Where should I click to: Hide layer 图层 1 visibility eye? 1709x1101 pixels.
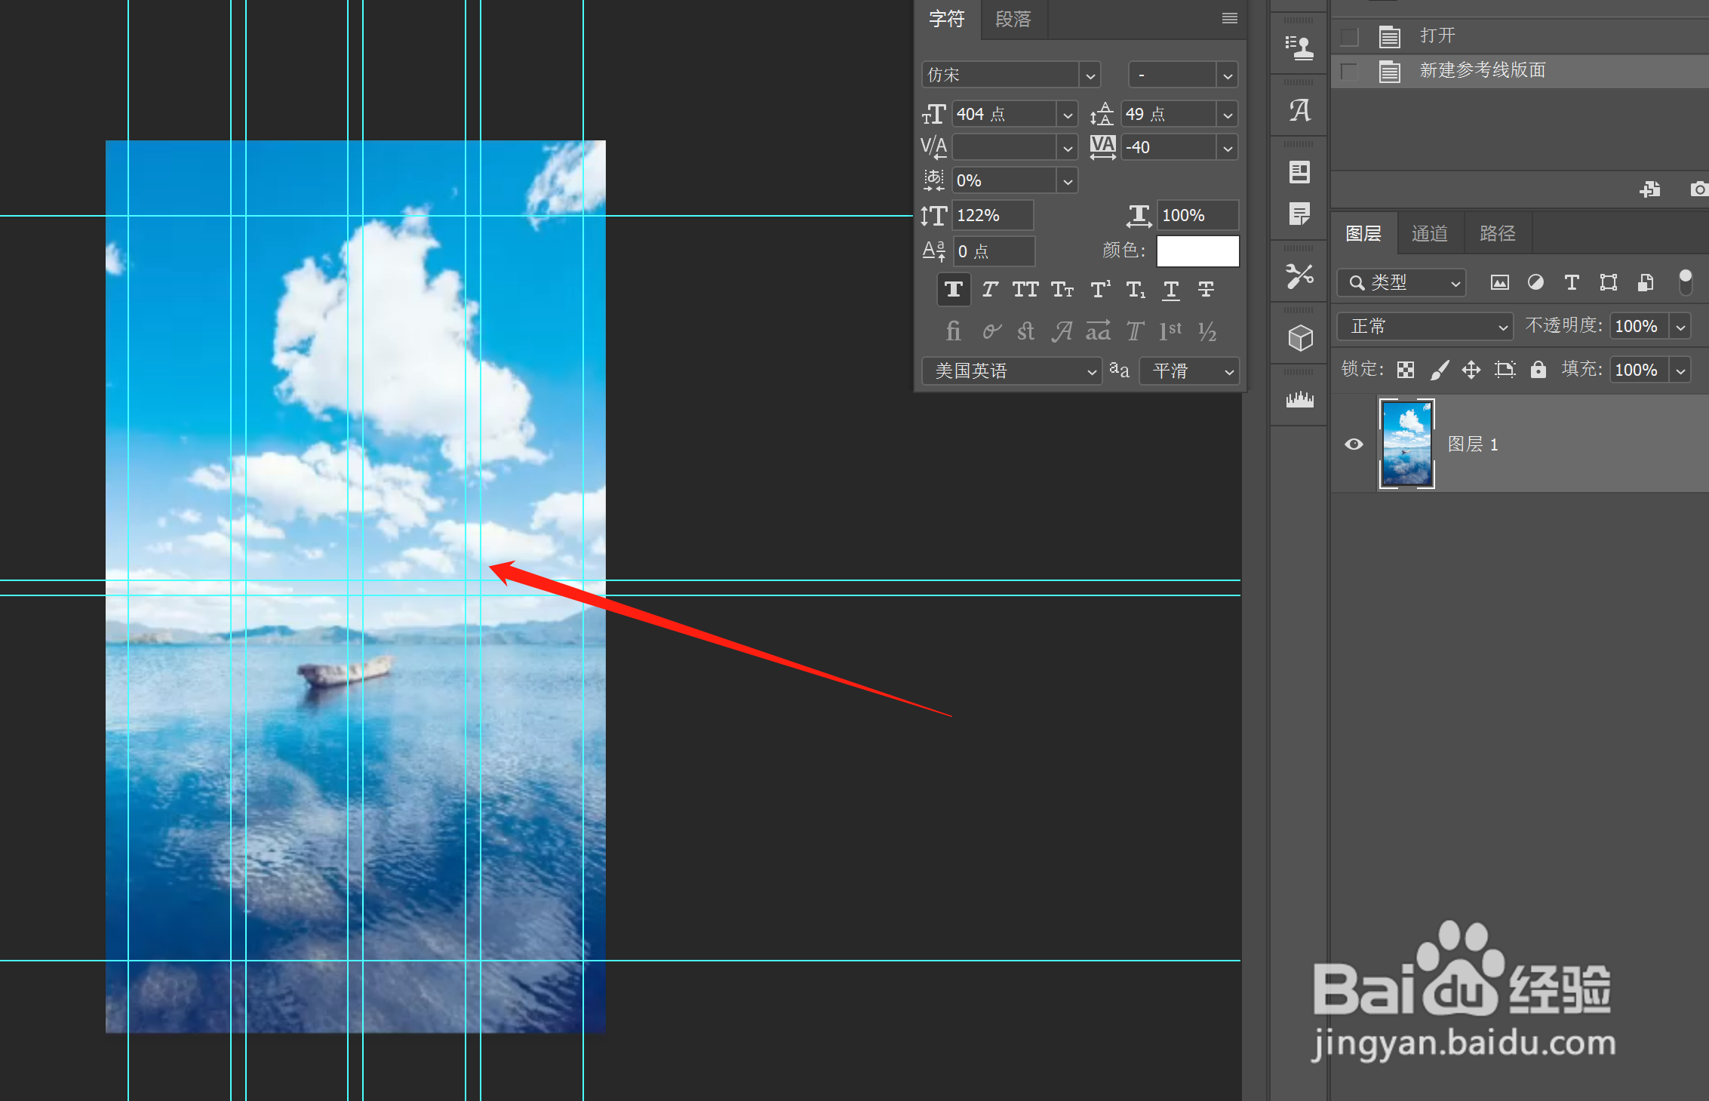[1354, 444]
